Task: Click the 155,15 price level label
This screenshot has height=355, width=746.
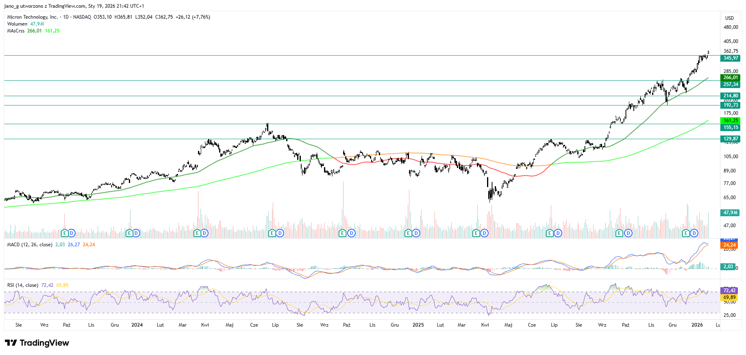Action: 731,127
